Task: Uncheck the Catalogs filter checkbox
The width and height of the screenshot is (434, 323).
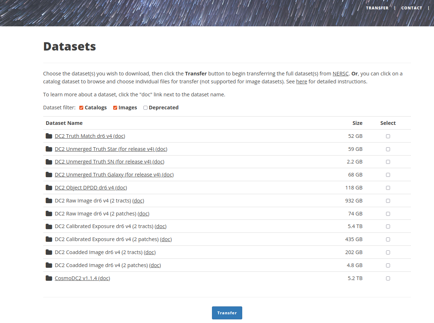Action: 81,108
